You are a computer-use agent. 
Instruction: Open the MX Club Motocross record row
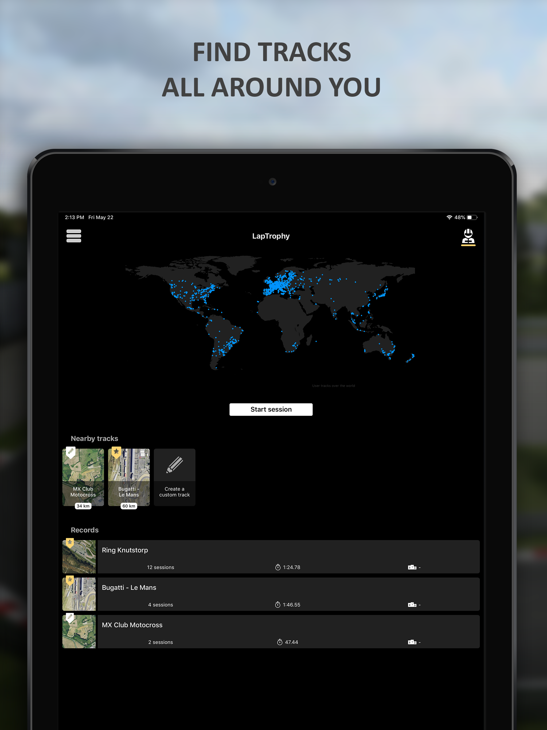tap(288, 631)
